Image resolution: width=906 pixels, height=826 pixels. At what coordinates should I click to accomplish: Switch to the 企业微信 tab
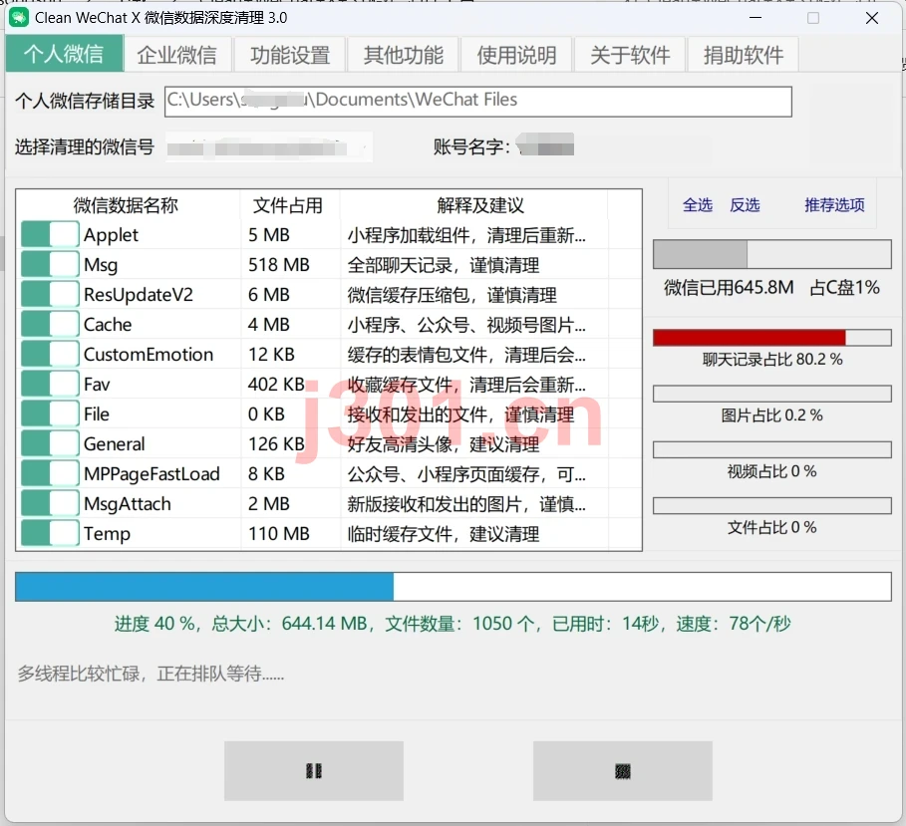pos(177,55)
